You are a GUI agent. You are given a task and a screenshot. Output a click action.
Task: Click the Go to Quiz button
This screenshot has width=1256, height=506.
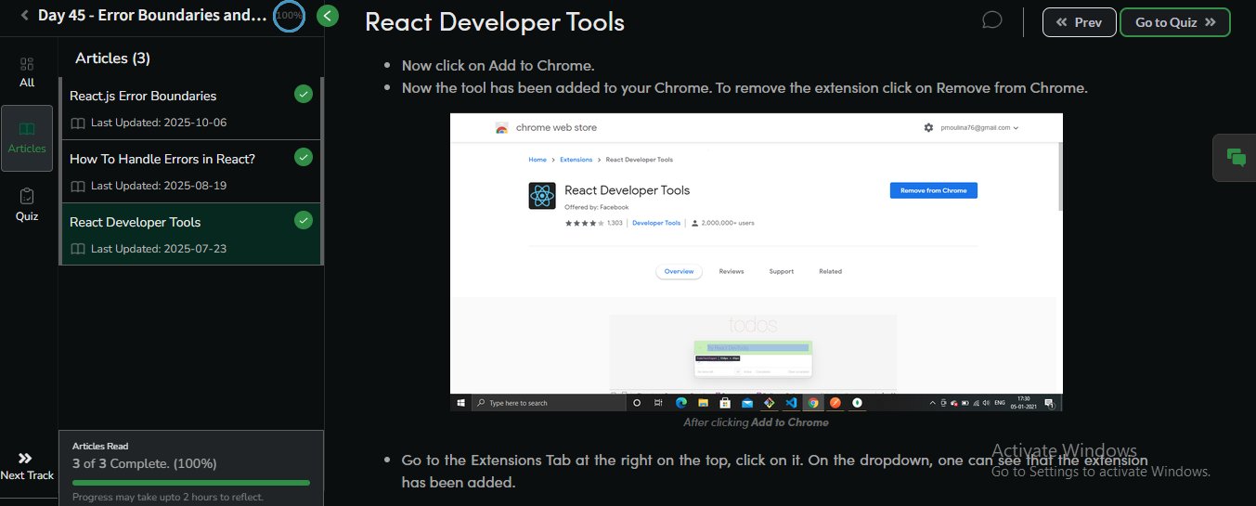(x=1175, y=22)
